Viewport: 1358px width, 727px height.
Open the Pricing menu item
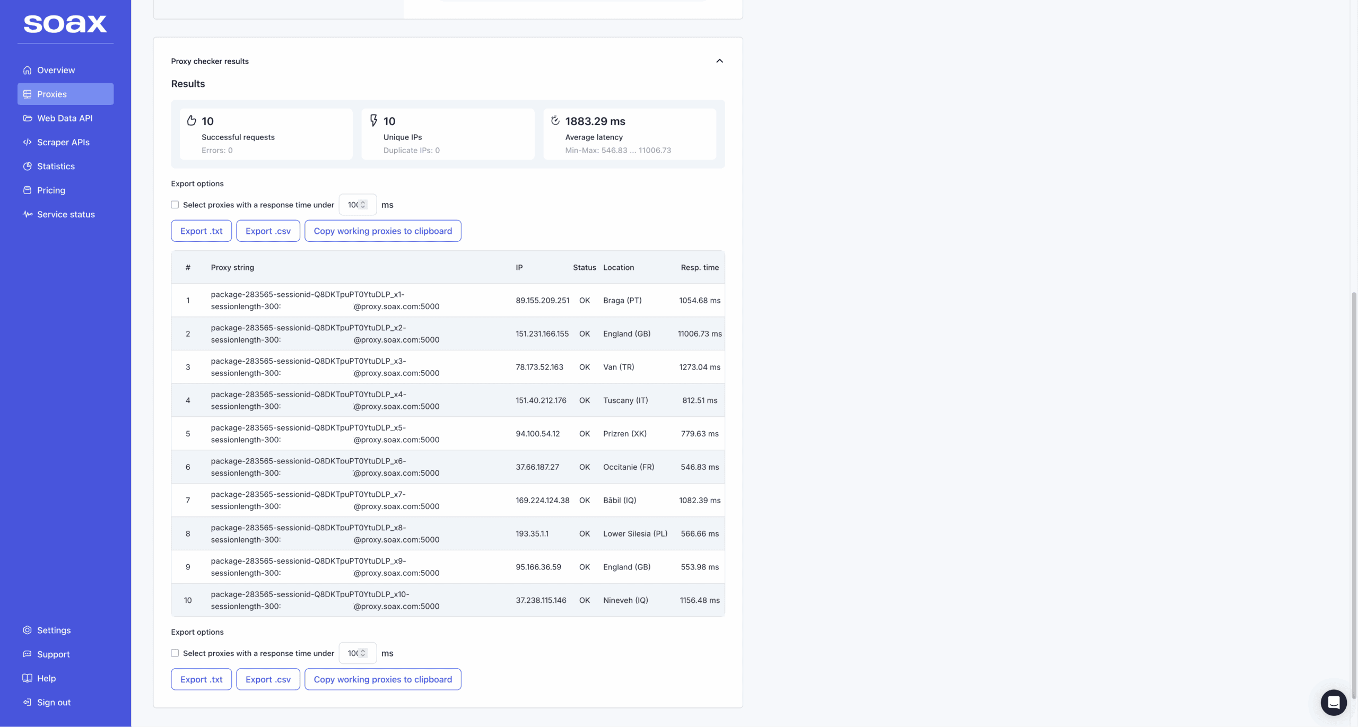point(51,190)
